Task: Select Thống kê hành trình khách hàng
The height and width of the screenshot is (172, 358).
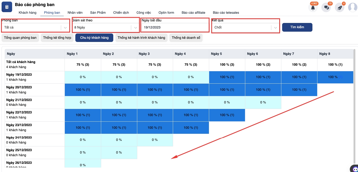Action: [x=141, y=38]
